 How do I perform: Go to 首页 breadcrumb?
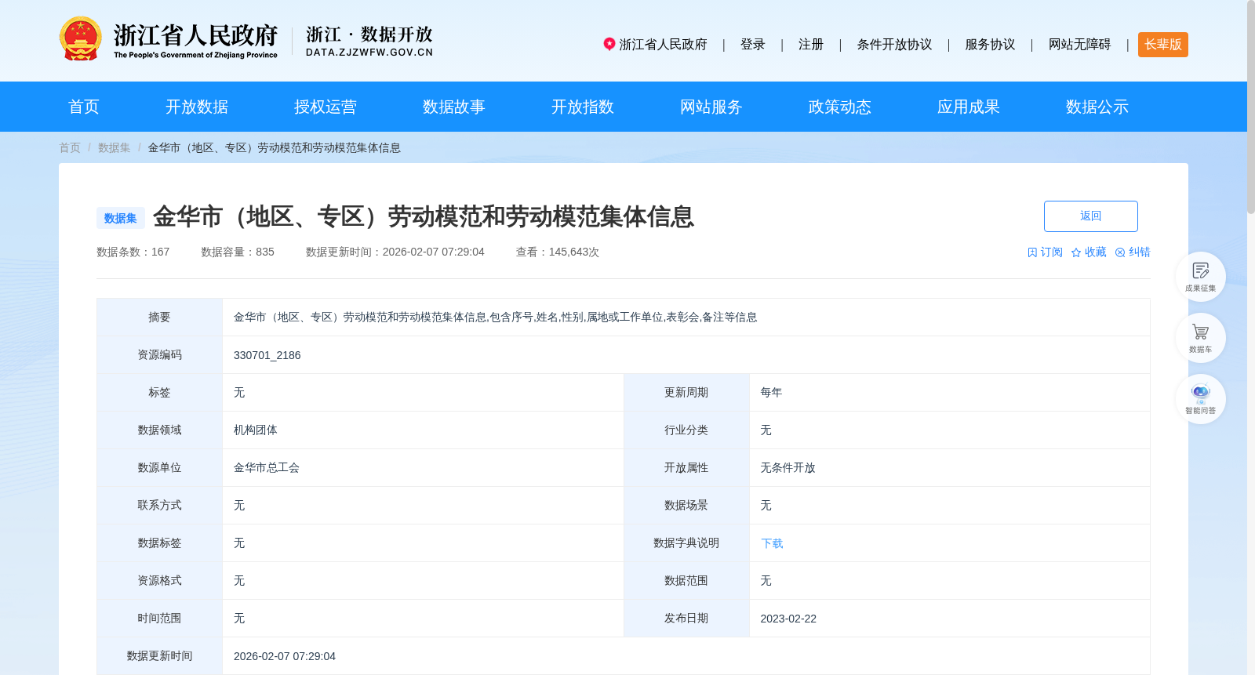pyautogui.click(x=70, y=147)
